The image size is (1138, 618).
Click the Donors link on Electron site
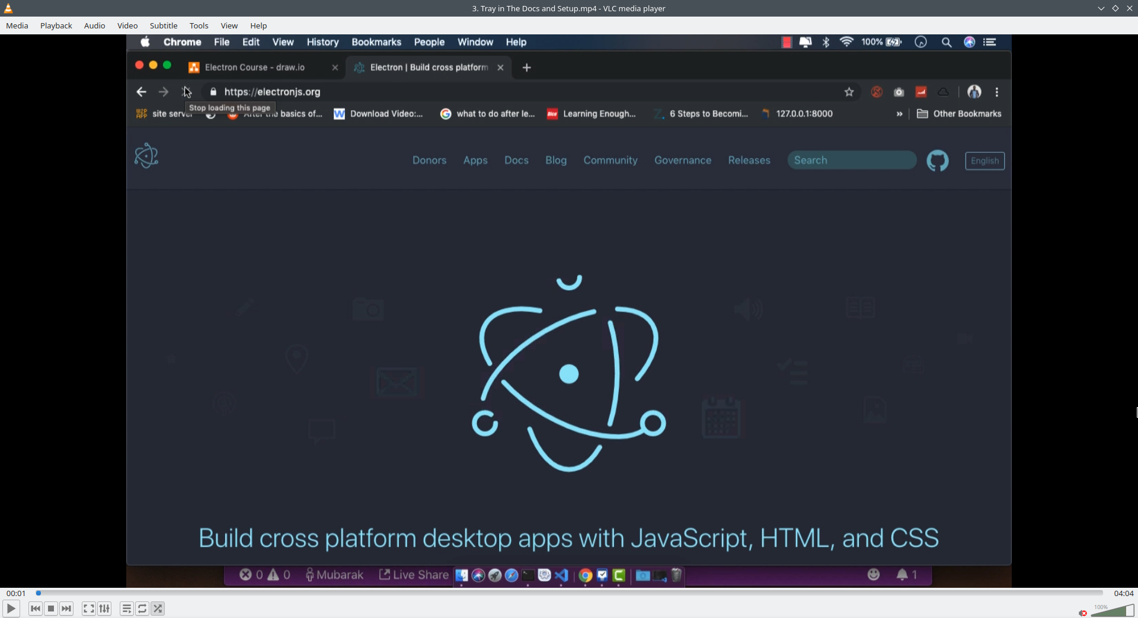[x=430, y=161]
